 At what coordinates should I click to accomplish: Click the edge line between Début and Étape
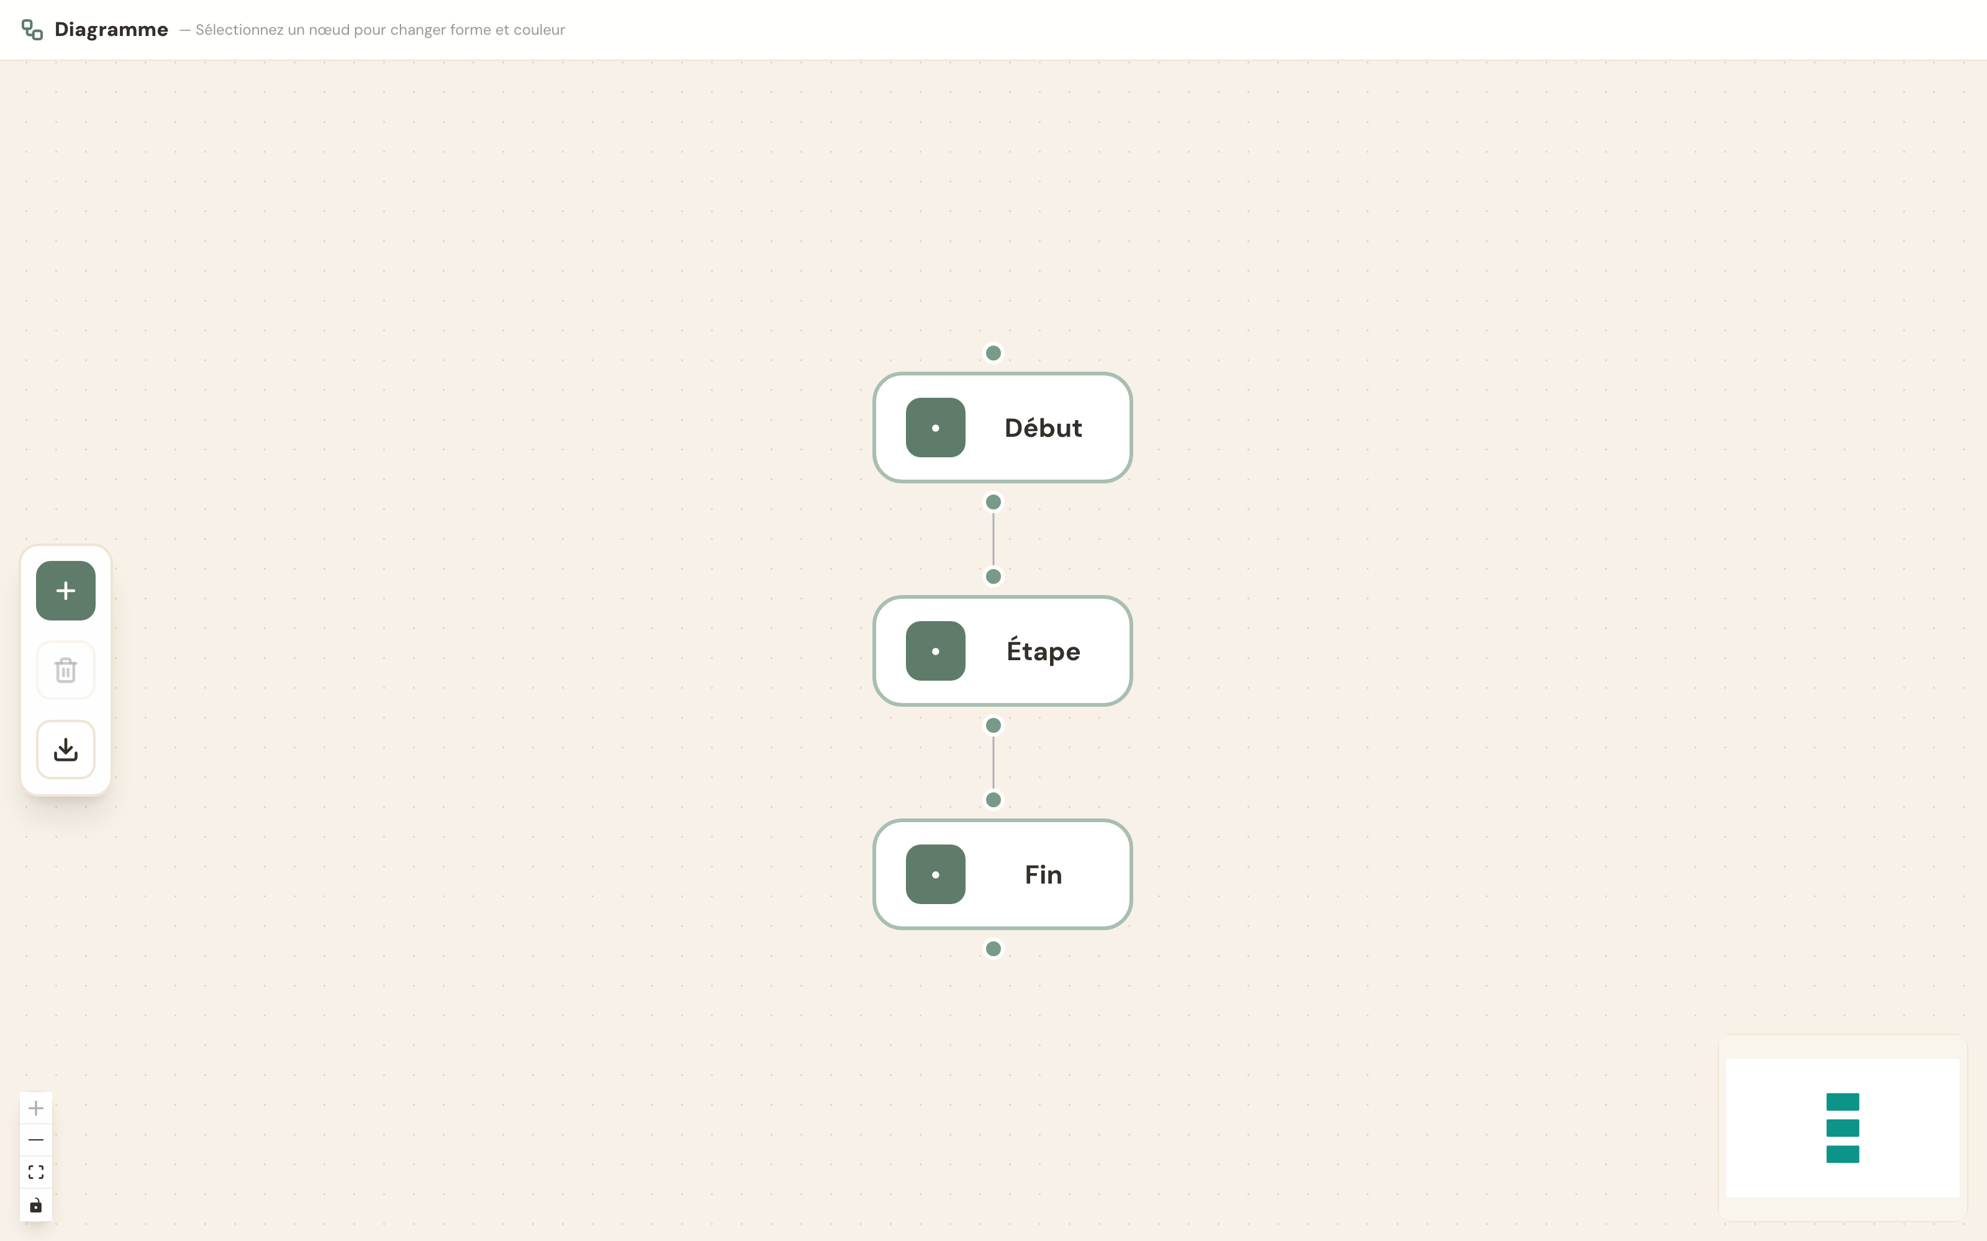[993, 539]
